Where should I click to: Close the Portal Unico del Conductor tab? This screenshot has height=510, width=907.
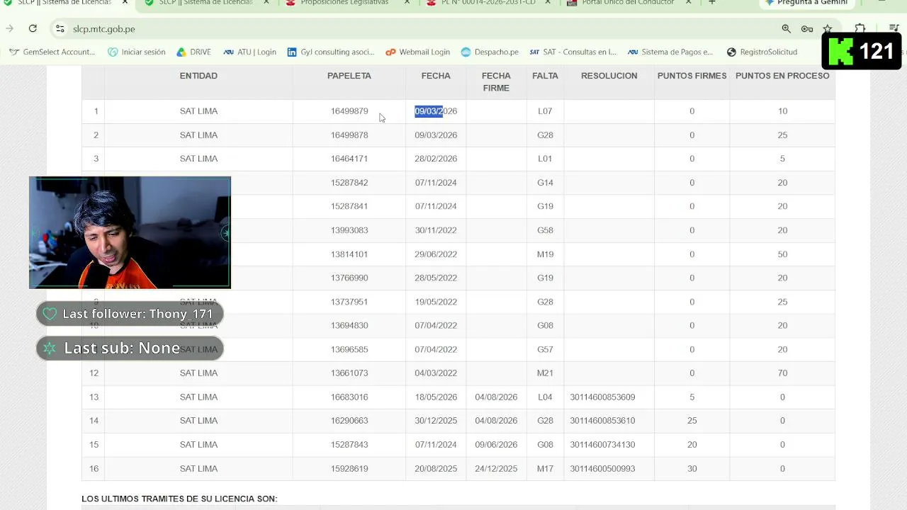(x=689, y=3)
